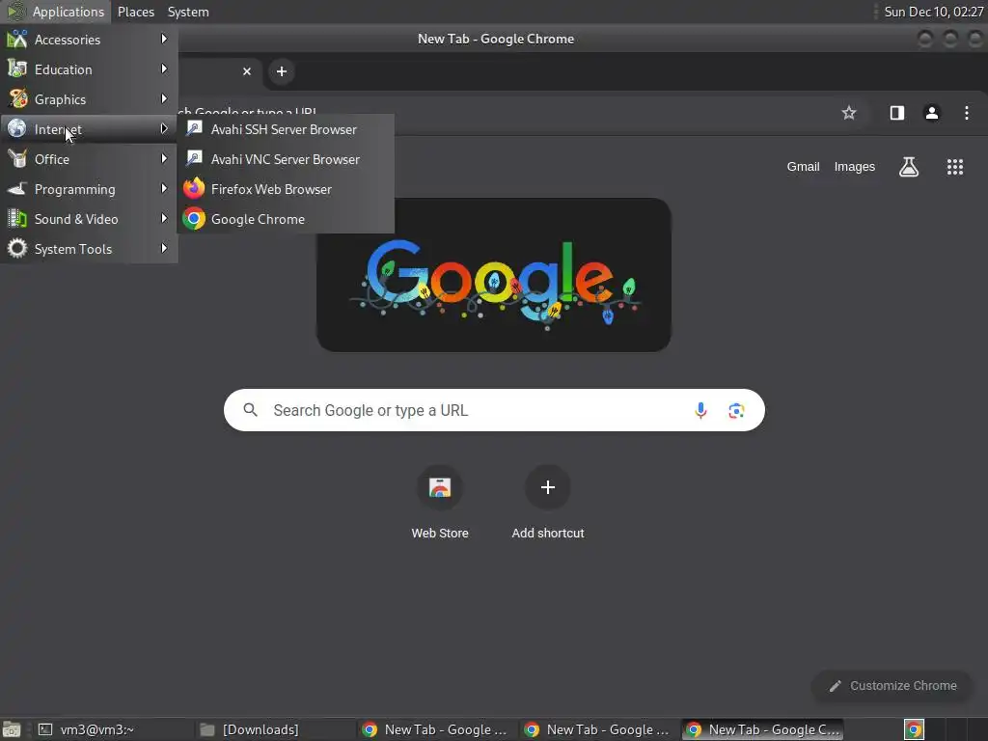The height and width of the screenshot is (741, 988).
Task: Click the Avahi VNC Server Browser icon
Action: [x=194, y=158]
